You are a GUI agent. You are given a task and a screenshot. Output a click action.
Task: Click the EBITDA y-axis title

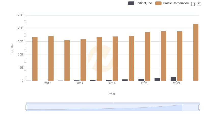click(12, 48)
